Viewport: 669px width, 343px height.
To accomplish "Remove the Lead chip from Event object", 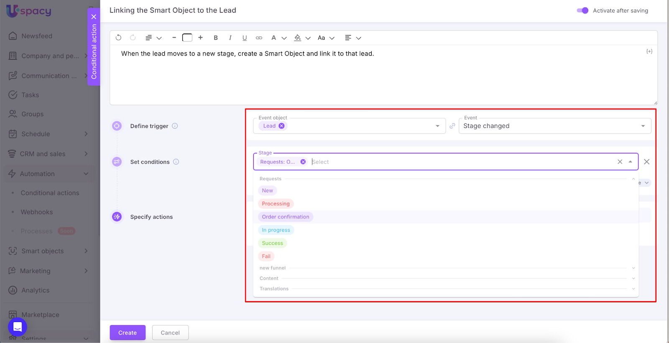I will tap(281, 126).
